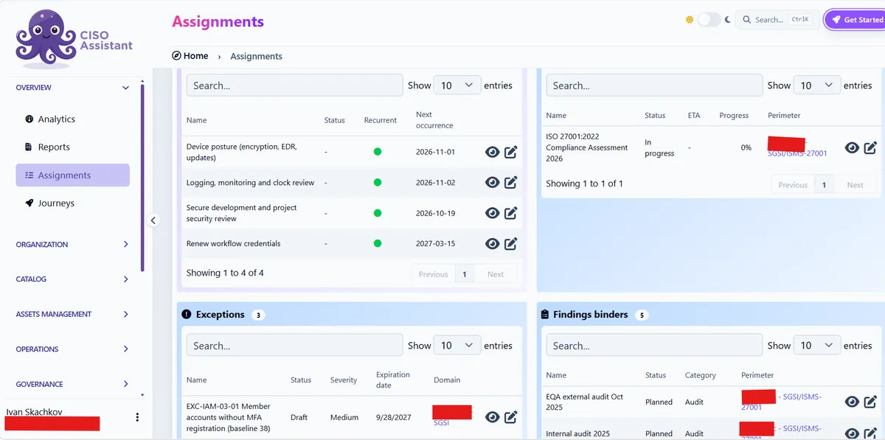Edit Renew workflow credentials task
The height and width of the screenshot is (440, 885).
pos(510,243)
